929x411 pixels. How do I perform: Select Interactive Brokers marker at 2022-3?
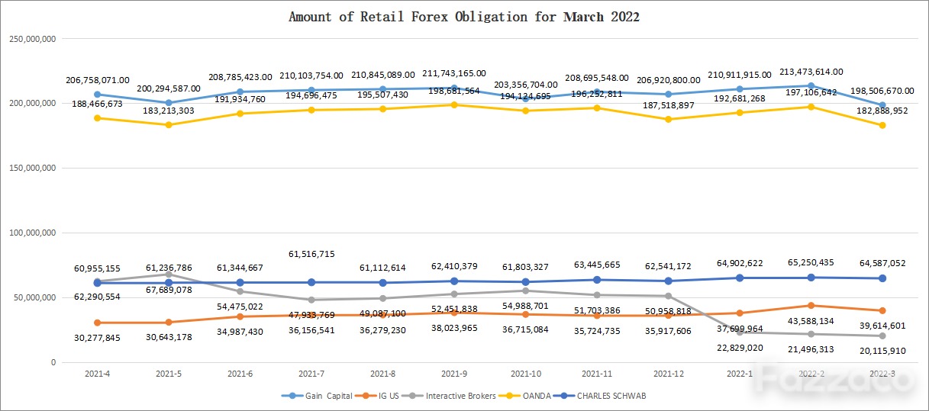tap(882, 336)
